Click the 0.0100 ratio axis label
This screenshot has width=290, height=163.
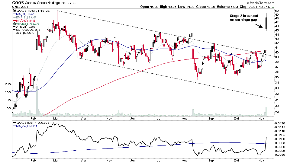click(280, 139)
